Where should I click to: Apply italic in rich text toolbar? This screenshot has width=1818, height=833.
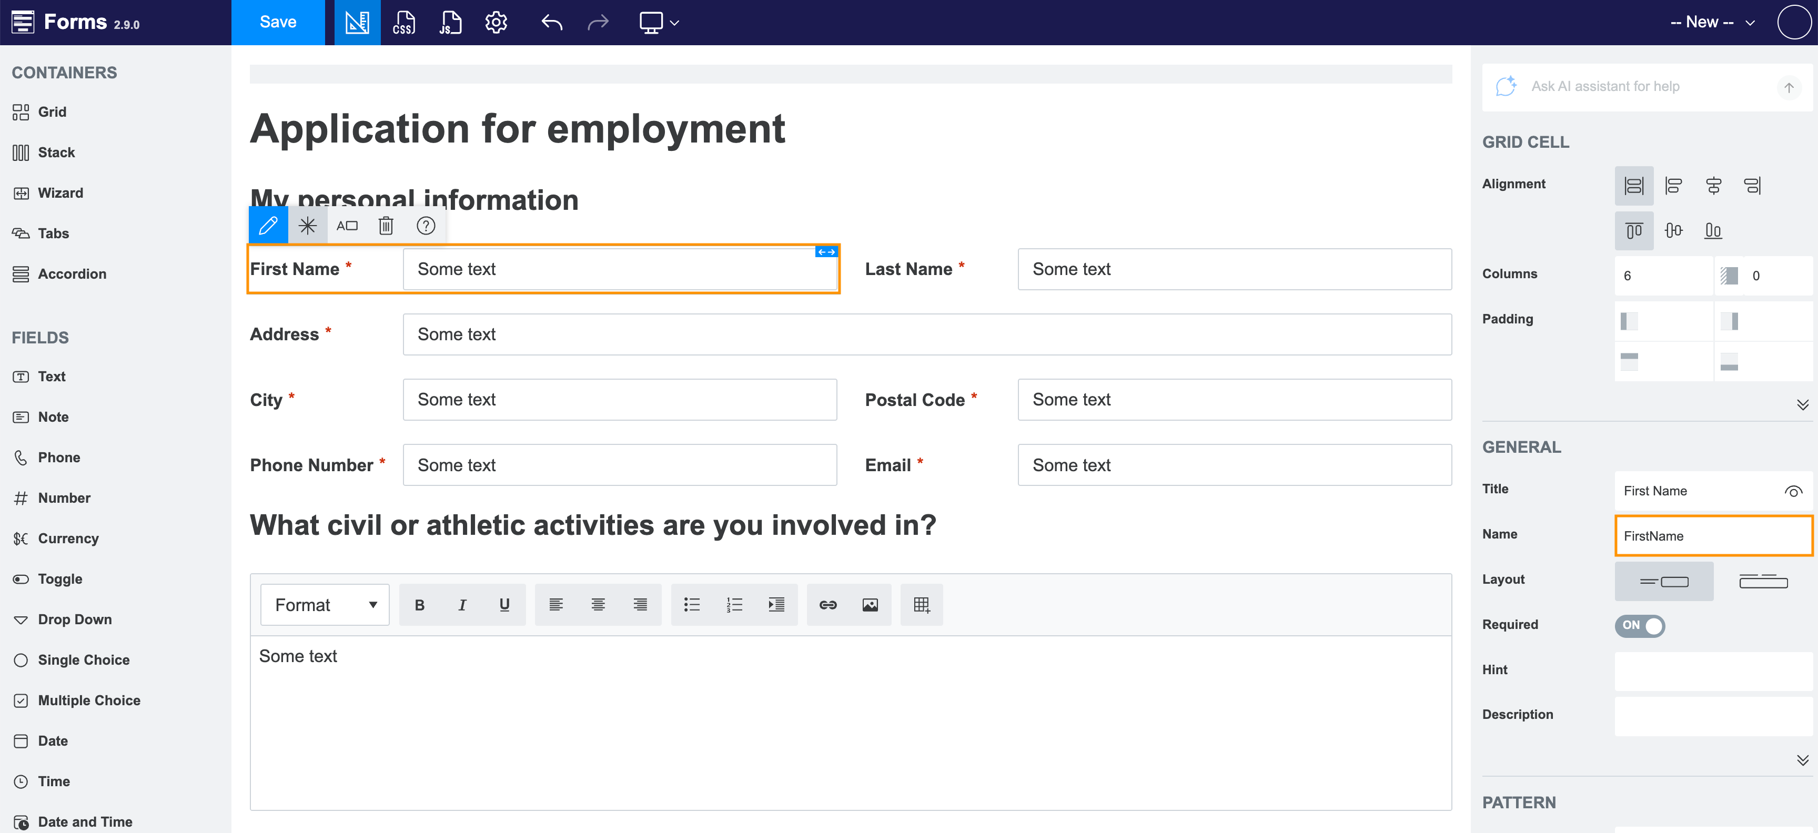[x=462, y=604]
